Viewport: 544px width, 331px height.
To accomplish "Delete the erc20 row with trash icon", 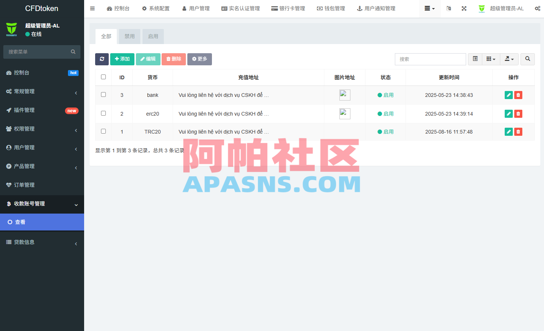I will (518, 114).
